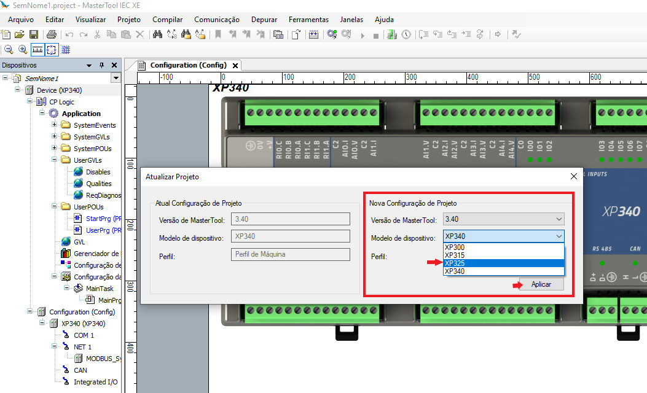This screenshot has height=393, width=647.
Task: Click the Stop square icon
Action: 376,36
